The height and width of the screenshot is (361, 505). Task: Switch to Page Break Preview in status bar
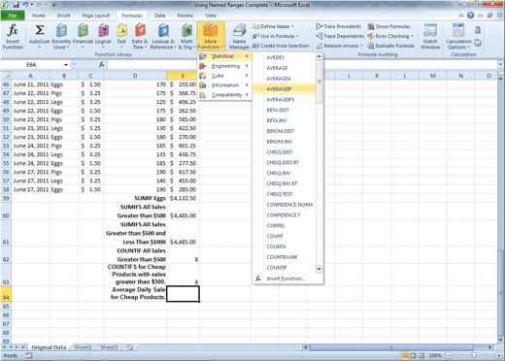coord(421,355)
